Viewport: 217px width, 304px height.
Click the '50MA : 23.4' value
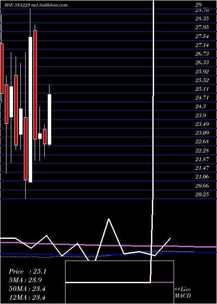tap(27, 289)
